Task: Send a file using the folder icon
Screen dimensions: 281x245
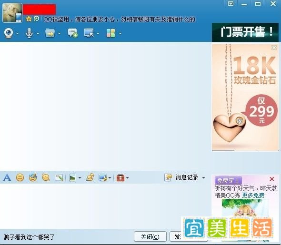Action: (x=50, y=33)
